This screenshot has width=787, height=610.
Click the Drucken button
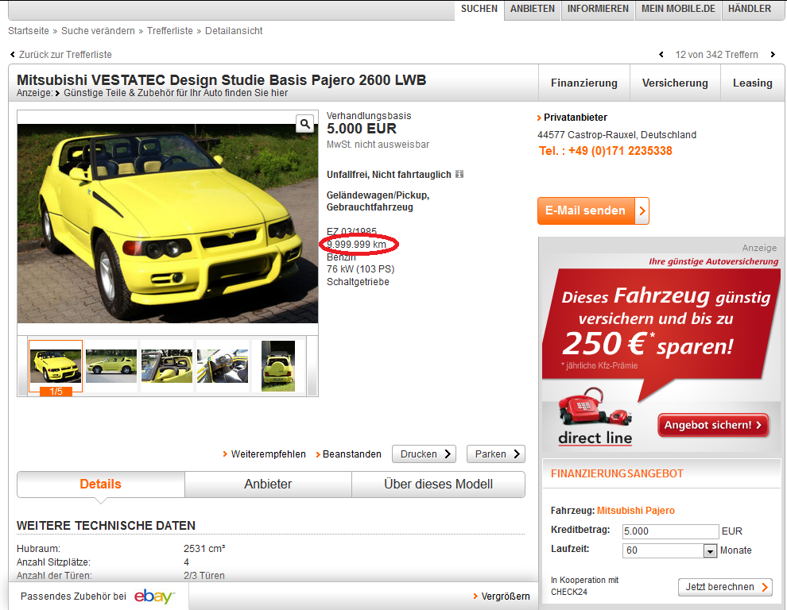[x=424, y=454]
